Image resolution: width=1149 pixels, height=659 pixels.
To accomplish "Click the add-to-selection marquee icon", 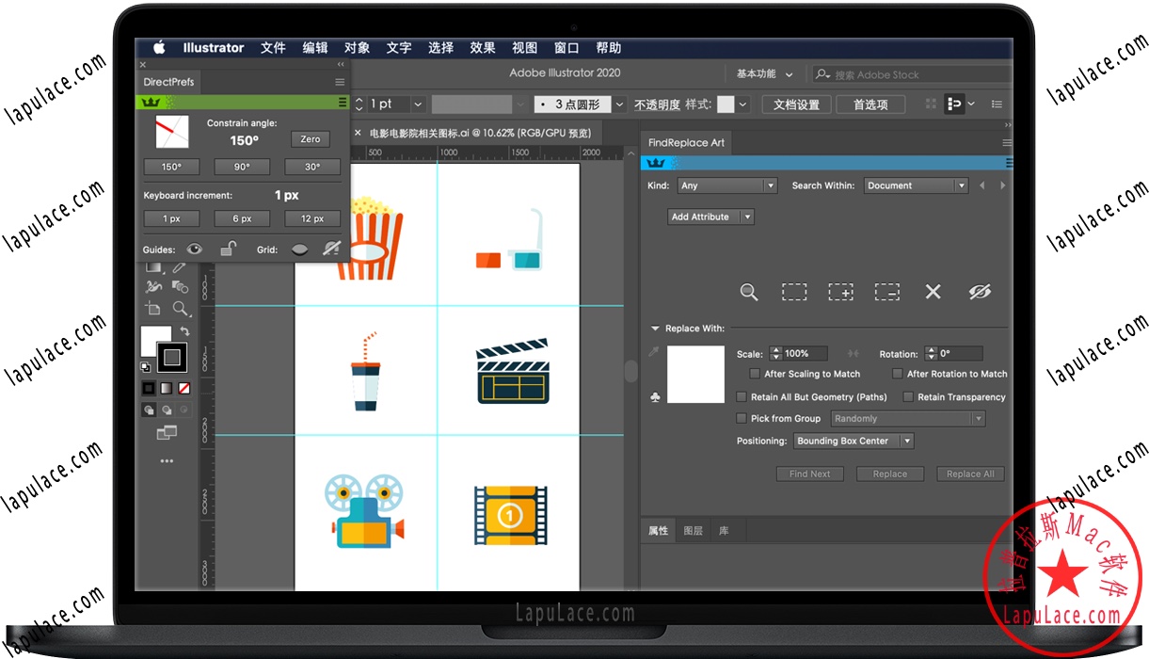I will [x=841, y=292].
